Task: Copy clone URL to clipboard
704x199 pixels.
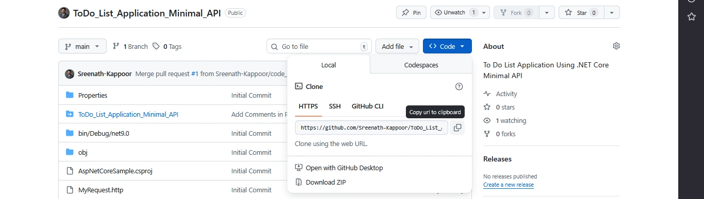Action: tap(457, 128)
